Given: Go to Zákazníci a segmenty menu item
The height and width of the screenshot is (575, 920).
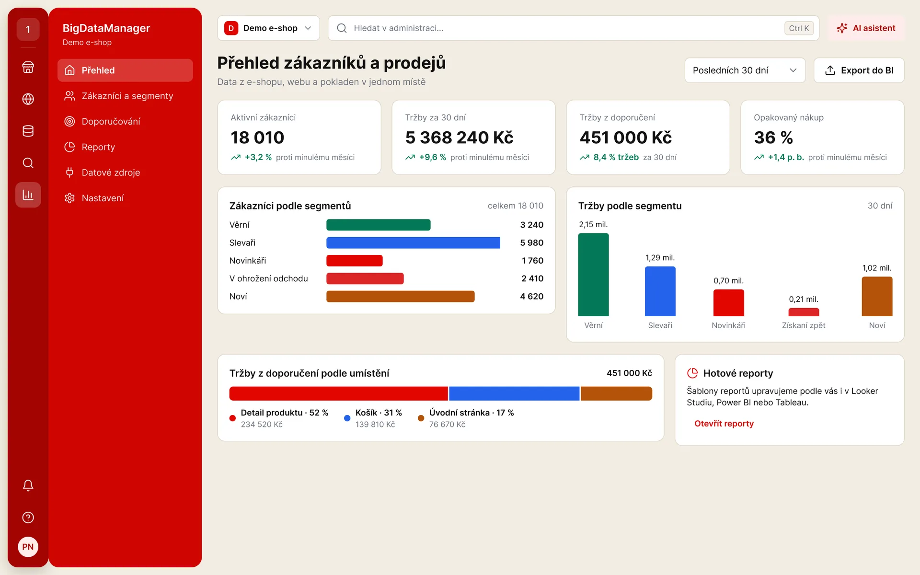Looking at the screenshot, I should coord(125,96).
